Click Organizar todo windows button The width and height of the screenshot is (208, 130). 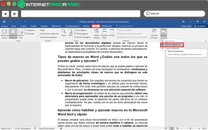[x=105, y=34]
